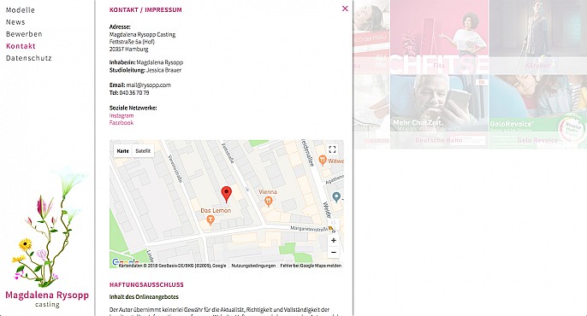Screen dimensions: 587x316
Task: Click the Das Lemon bar marker
Action: click(x=210, y=220)
